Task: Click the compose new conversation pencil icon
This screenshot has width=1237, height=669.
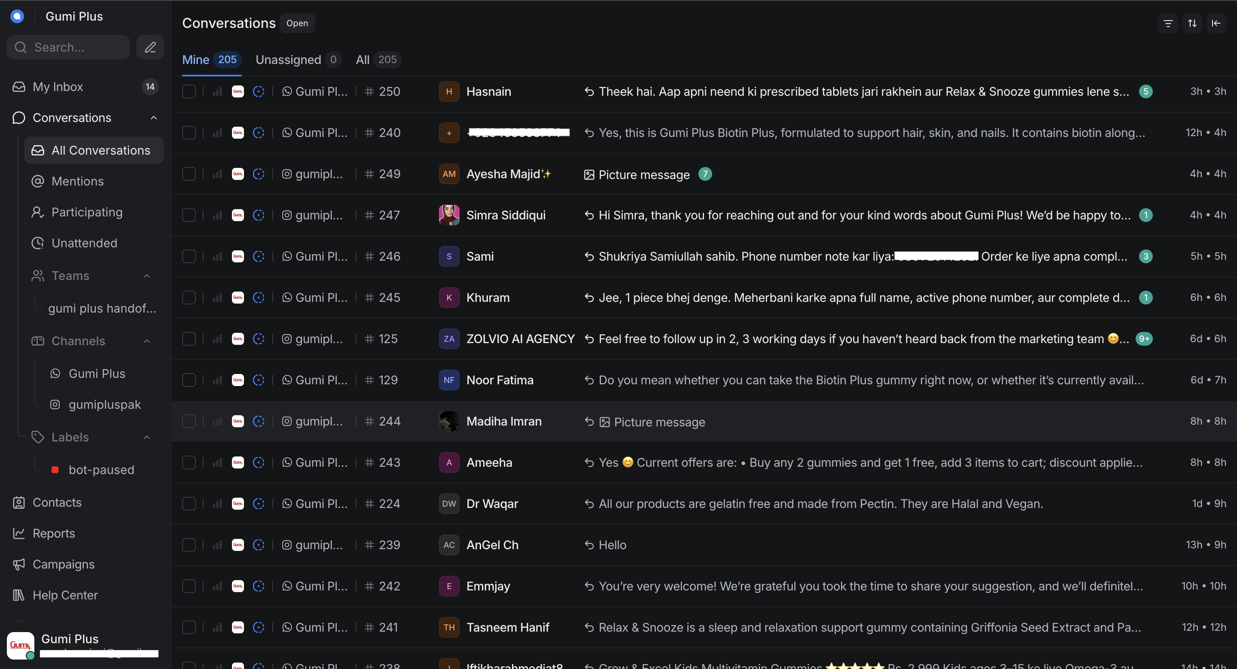Action: (x=150, y=47)
